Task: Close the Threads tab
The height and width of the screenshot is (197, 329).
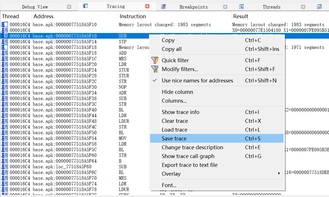Action: coord(303,7)
